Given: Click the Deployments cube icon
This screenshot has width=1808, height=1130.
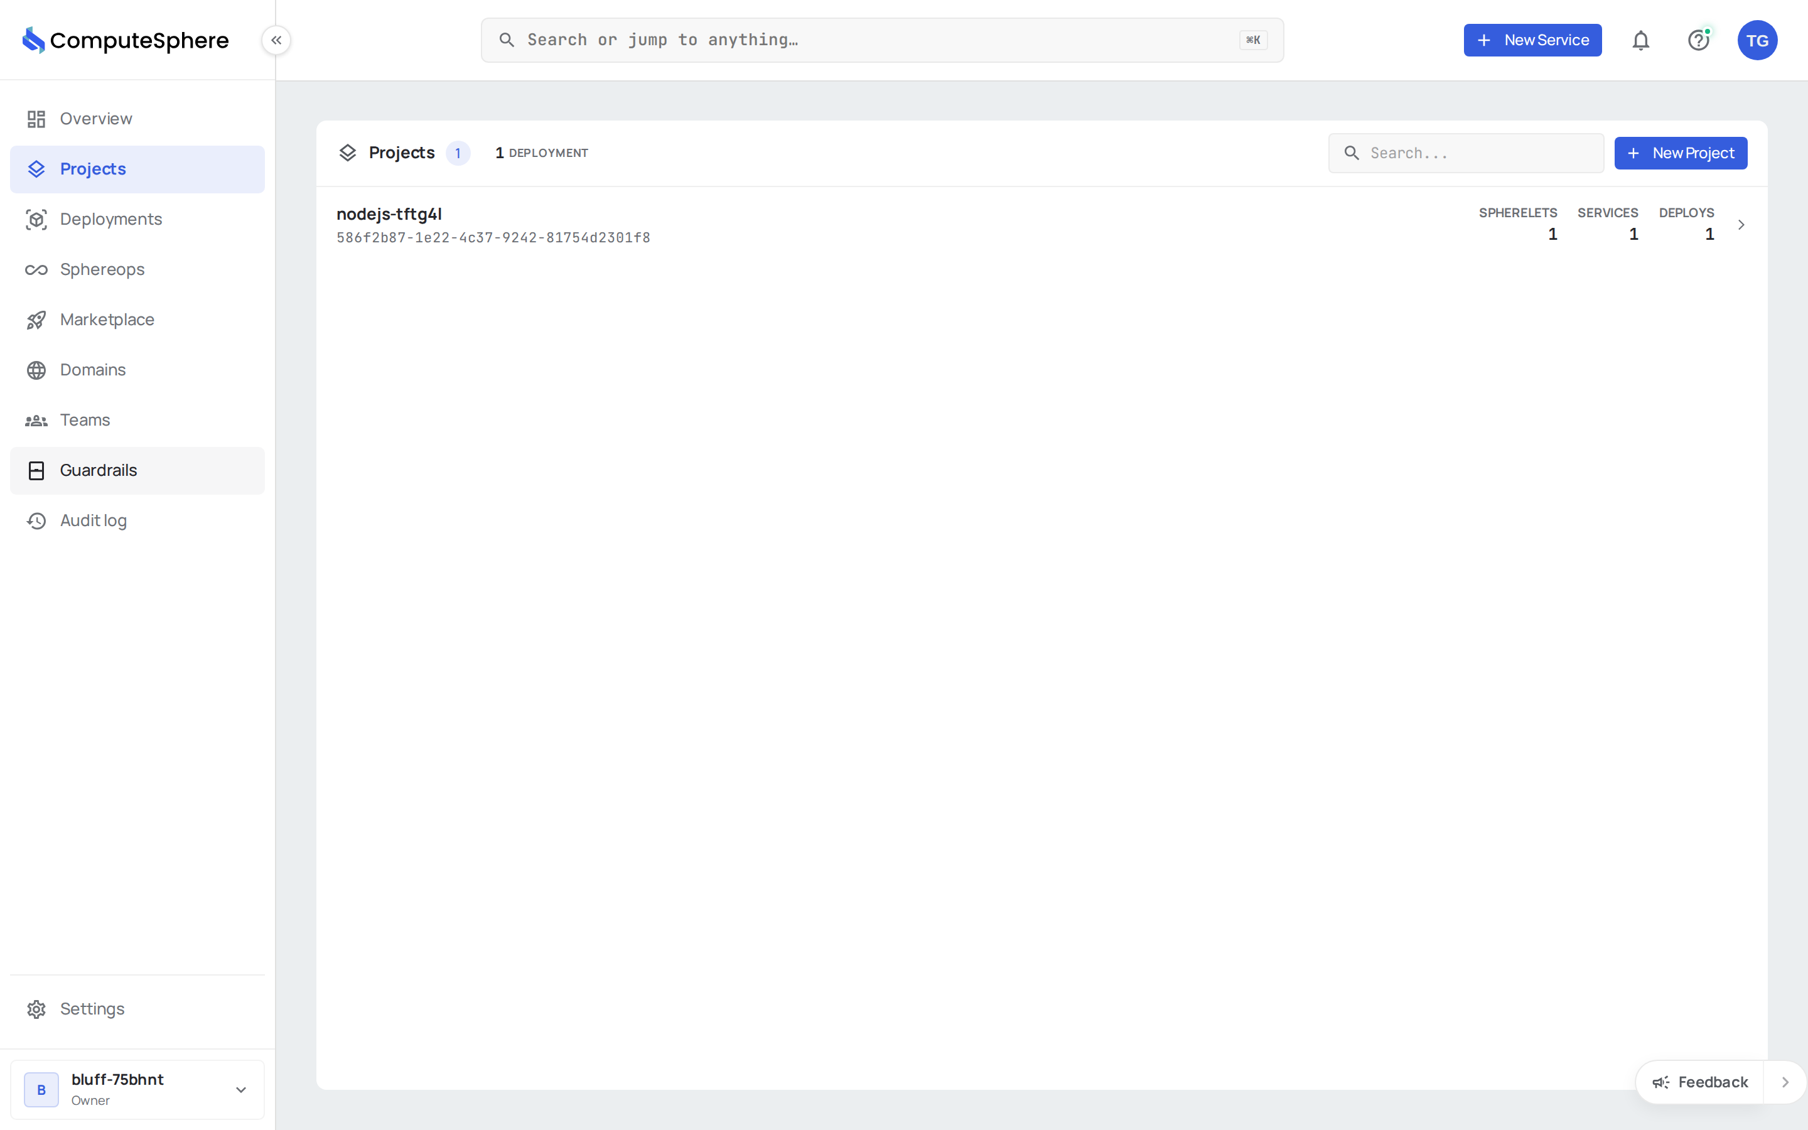Looking at the screenshot, I should (x=36, y=220).
